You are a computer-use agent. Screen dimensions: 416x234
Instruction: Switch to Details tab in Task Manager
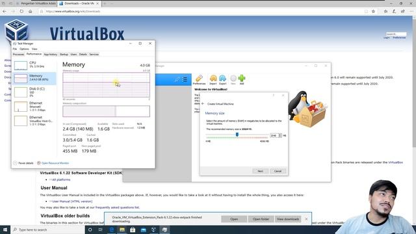[83, 55]
